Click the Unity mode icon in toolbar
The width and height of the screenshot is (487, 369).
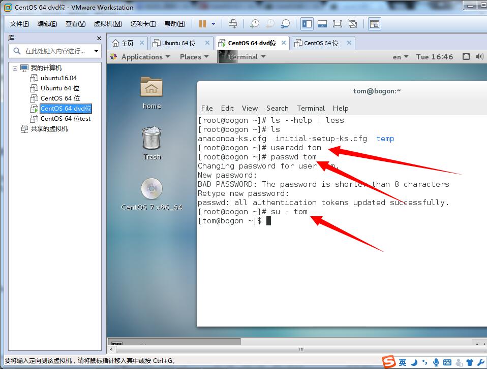point(353,24)
